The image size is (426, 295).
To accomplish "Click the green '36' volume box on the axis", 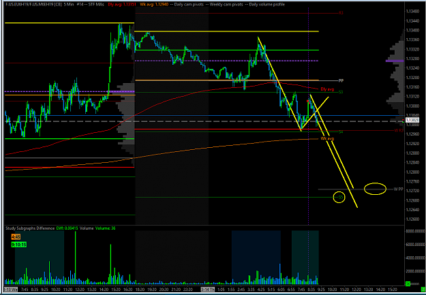I will 408,284.
